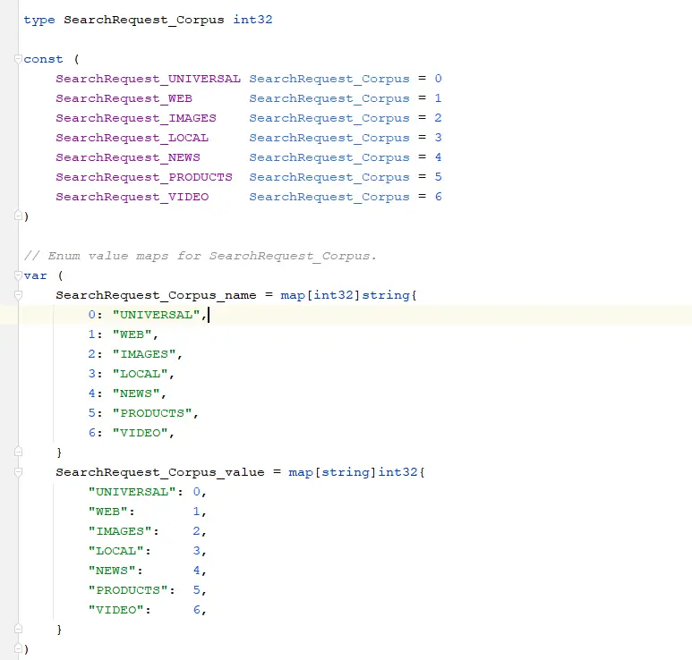Viewport: 692px width, 660px height.
Task: Select the SearchRequest_IMAGES constant name
Action: (x=136, y=118)
